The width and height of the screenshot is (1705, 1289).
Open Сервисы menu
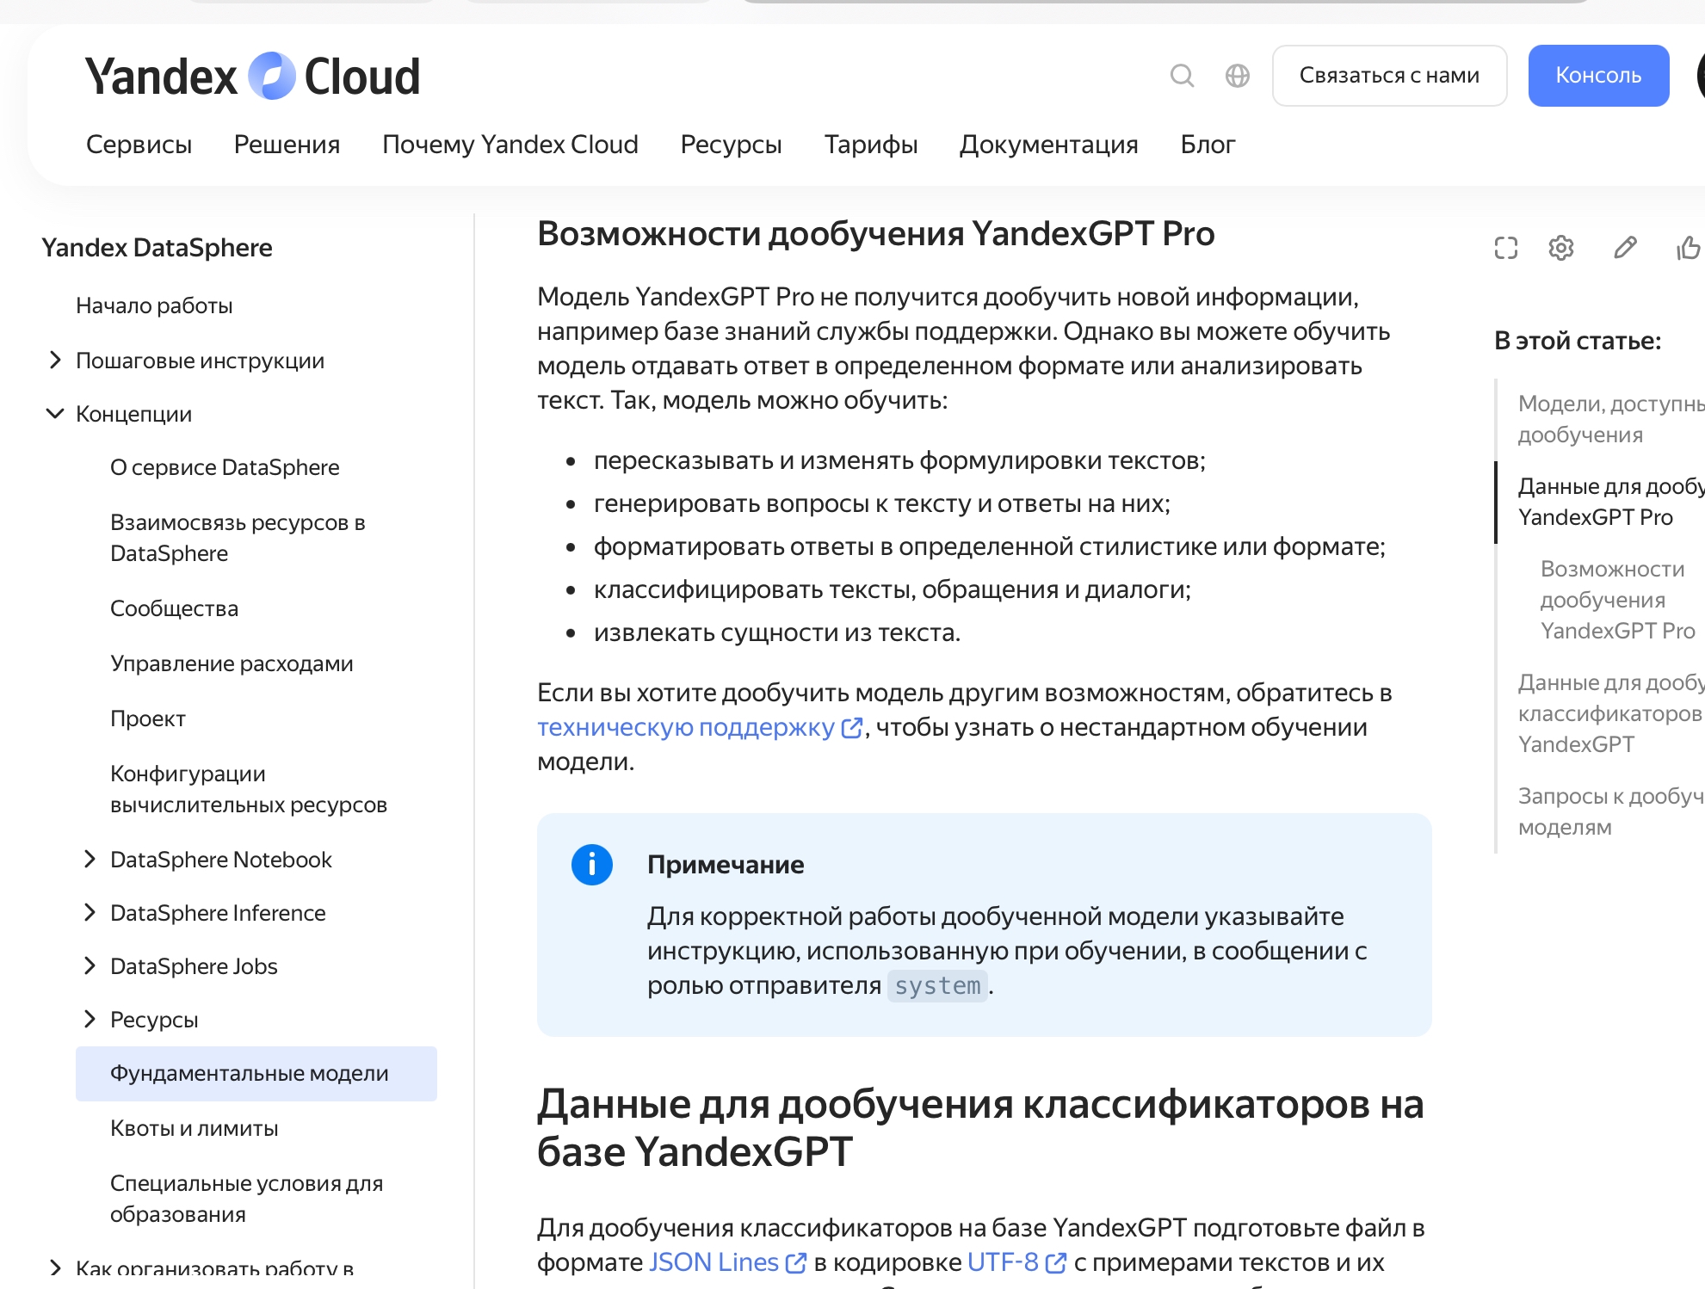pos(139,145)
